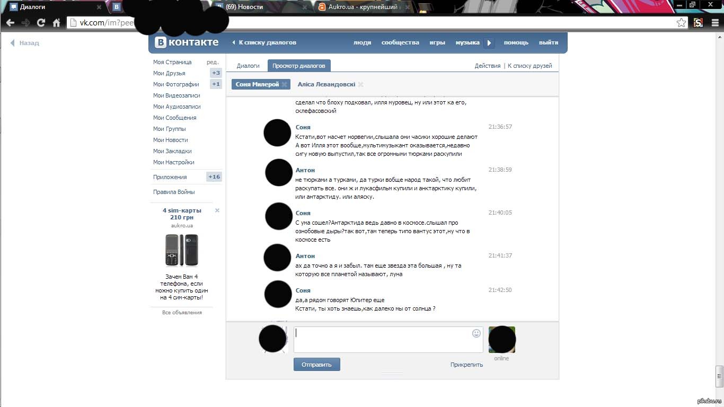Switch to the Диалоги tab
724x407 pixels.
(x=248, y=66)
